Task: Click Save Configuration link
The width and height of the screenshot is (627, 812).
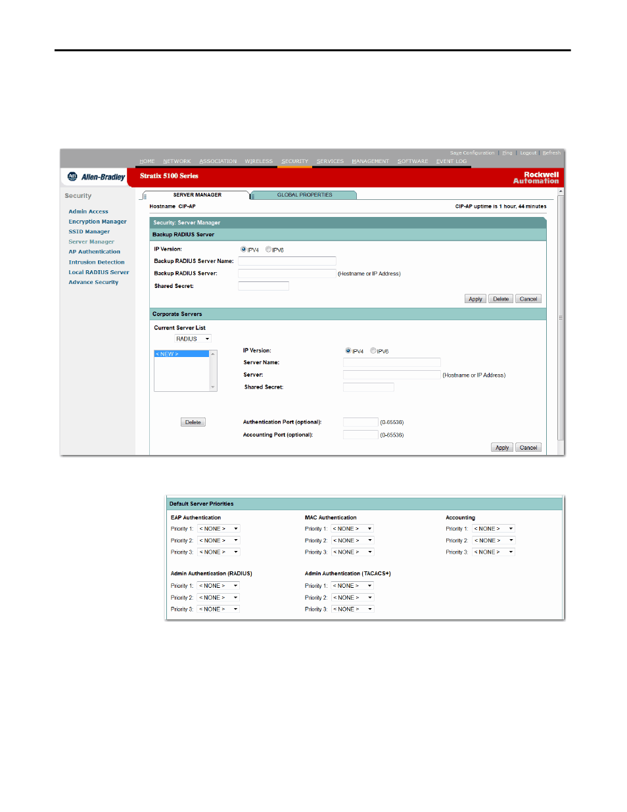Action: pos(472,153)
